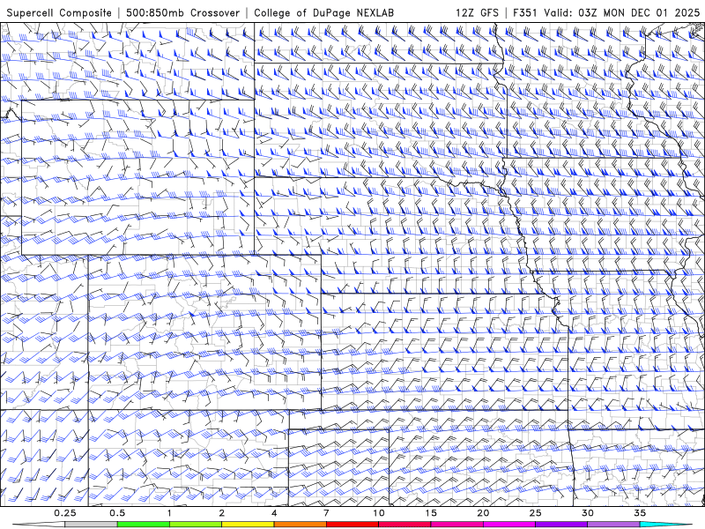Image resolution: width=705 pixels, height=529 pixels.
Task: Click the cyan arrow end of color bar
Action: click(666, 525)
